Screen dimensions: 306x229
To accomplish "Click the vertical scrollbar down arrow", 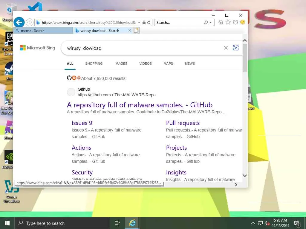I will 245,176.
